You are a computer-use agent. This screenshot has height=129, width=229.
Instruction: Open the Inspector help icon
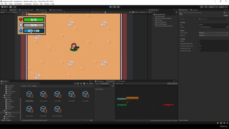click(224, 13)
